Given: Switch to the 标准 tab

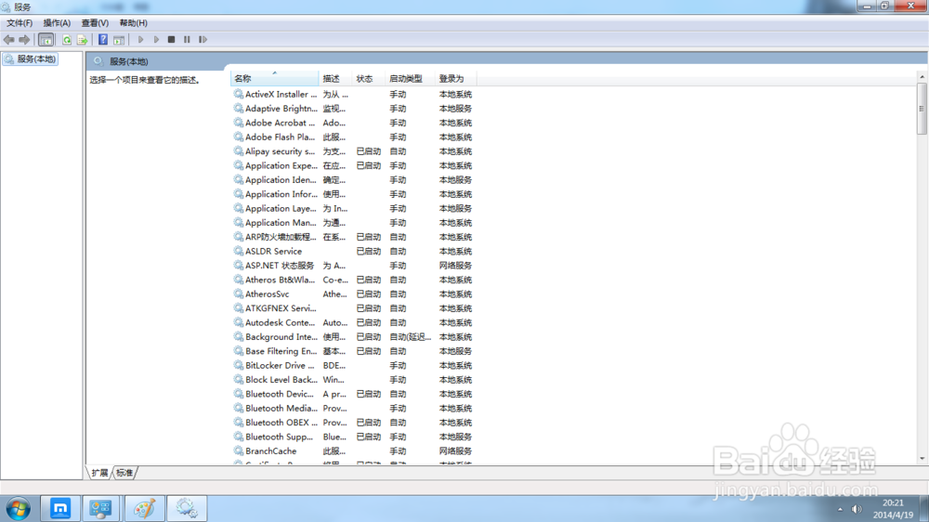Looking at the screenshot, I should [124, 473].
